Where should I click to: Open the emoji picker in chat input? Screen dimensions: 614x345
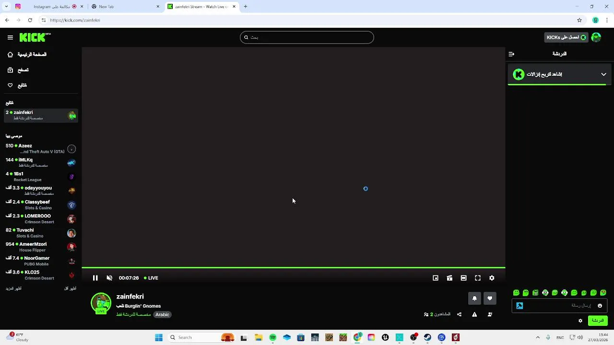coord(600,306)
